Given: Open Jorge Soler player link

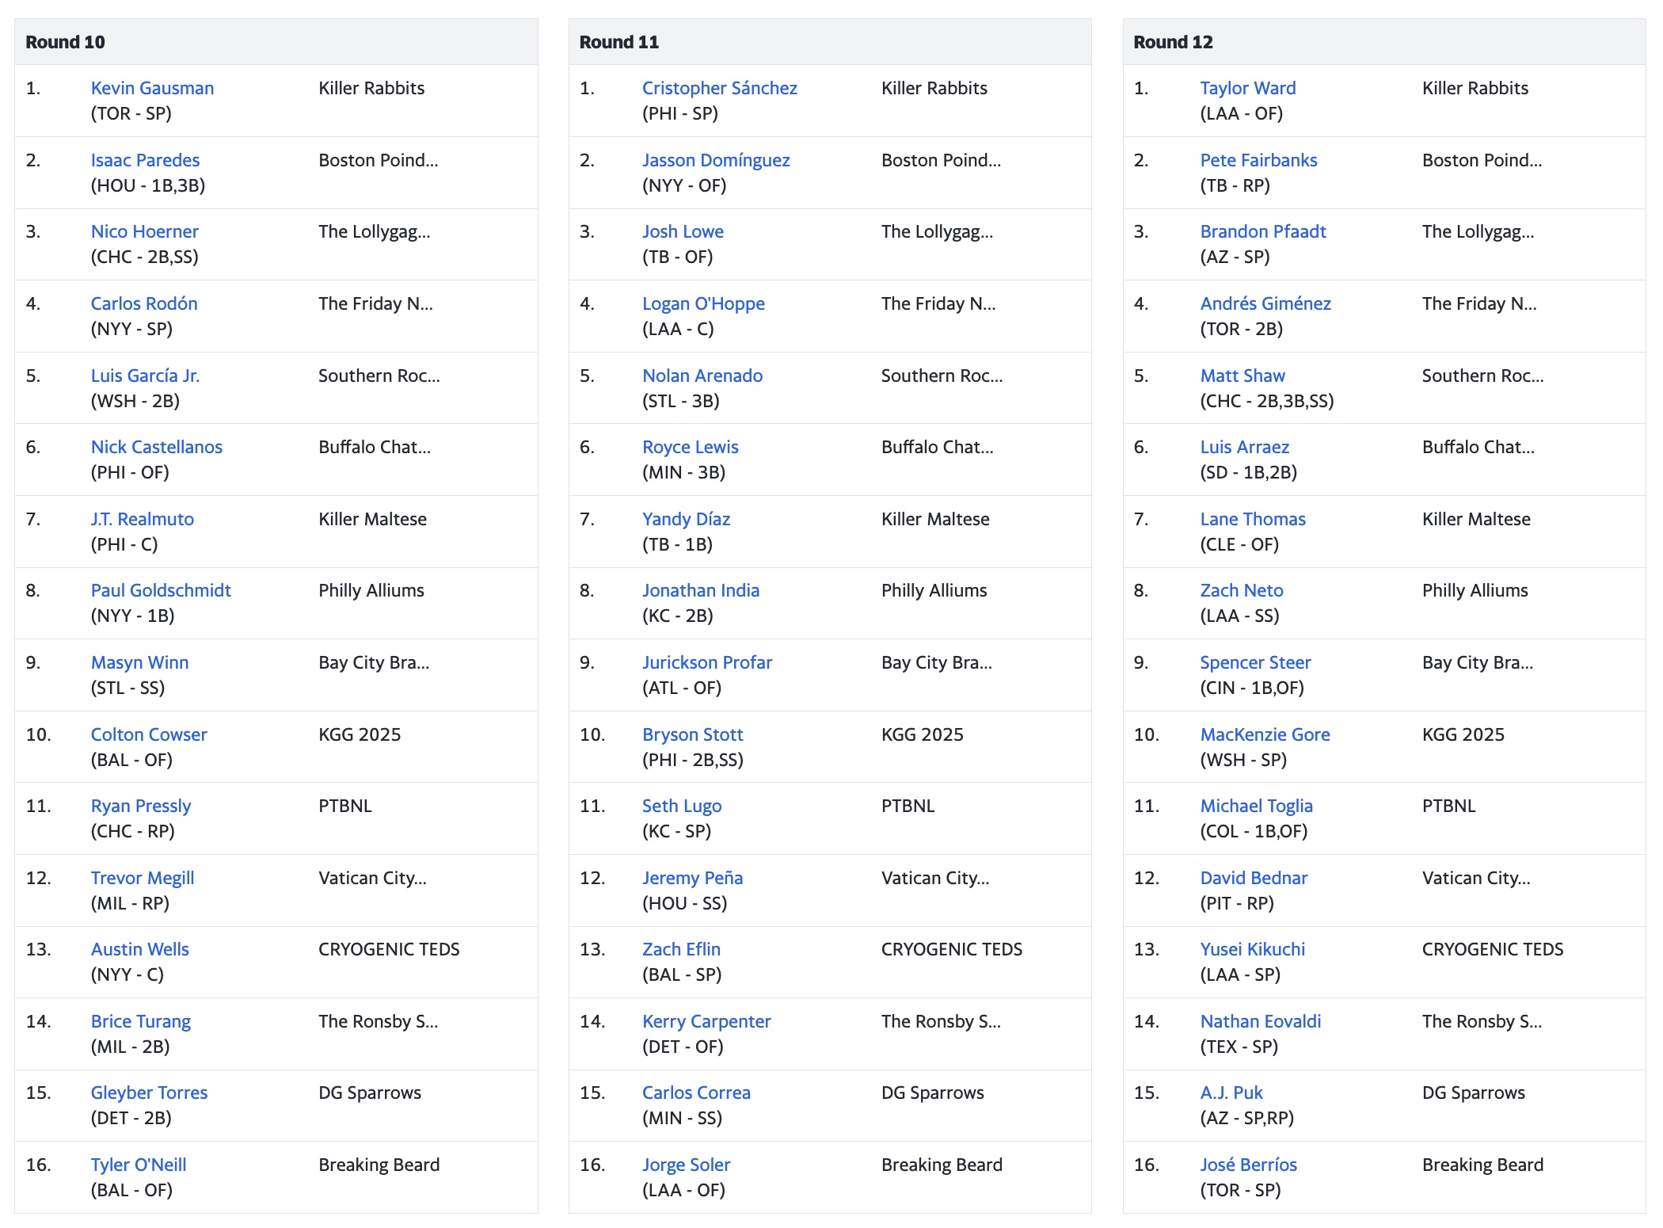Looking at the screenshot, I should pos(686,1165).
